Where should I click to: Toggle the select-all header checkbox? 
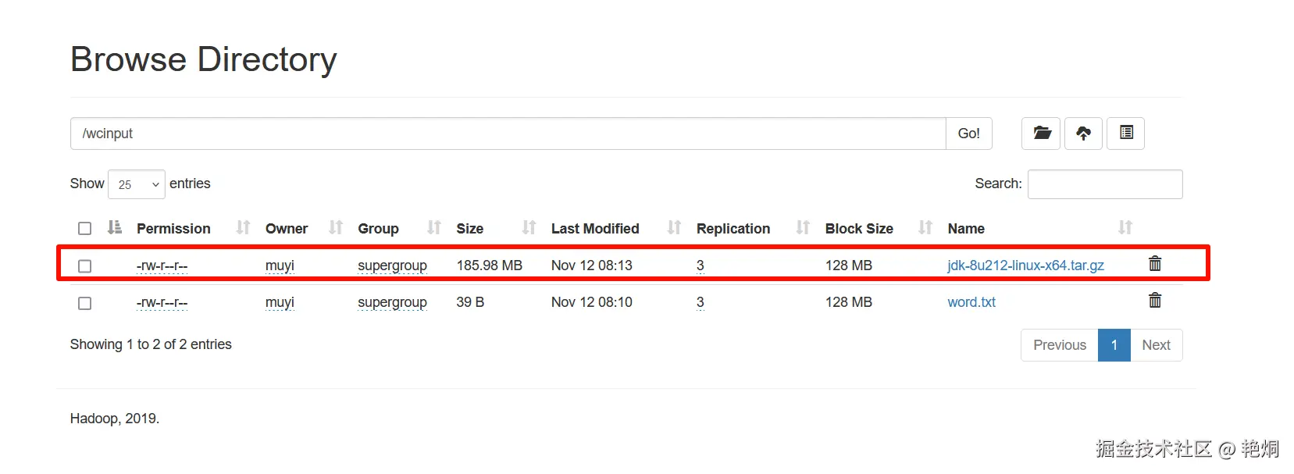click(x=85, y=229)
